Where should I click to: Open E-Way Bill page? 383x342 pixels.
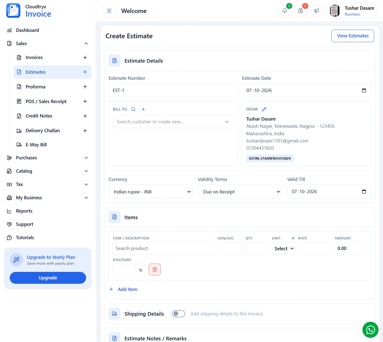point(36,145)
